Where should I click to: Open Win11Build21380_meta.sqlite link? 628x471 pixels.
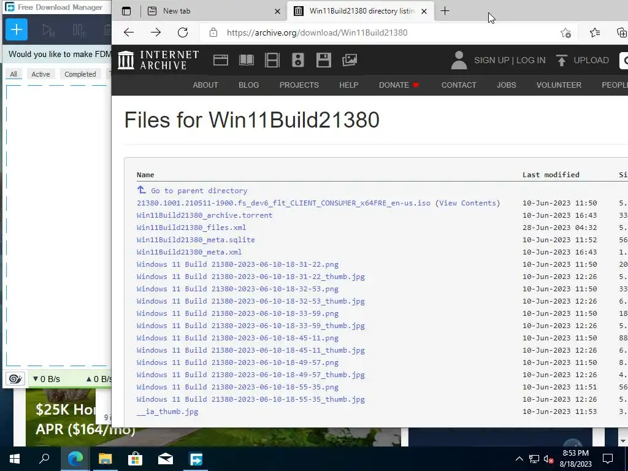tap(196, 240)
